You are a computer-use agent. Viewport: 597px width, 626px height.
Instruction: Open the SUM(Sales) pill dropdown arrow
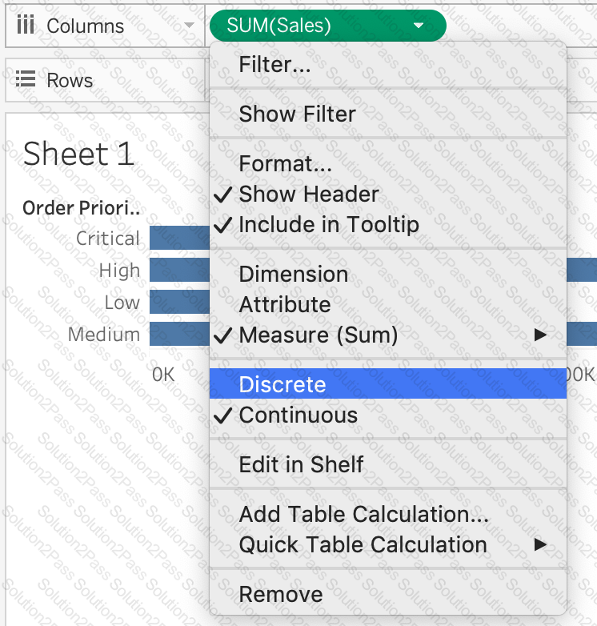[419, 26]
